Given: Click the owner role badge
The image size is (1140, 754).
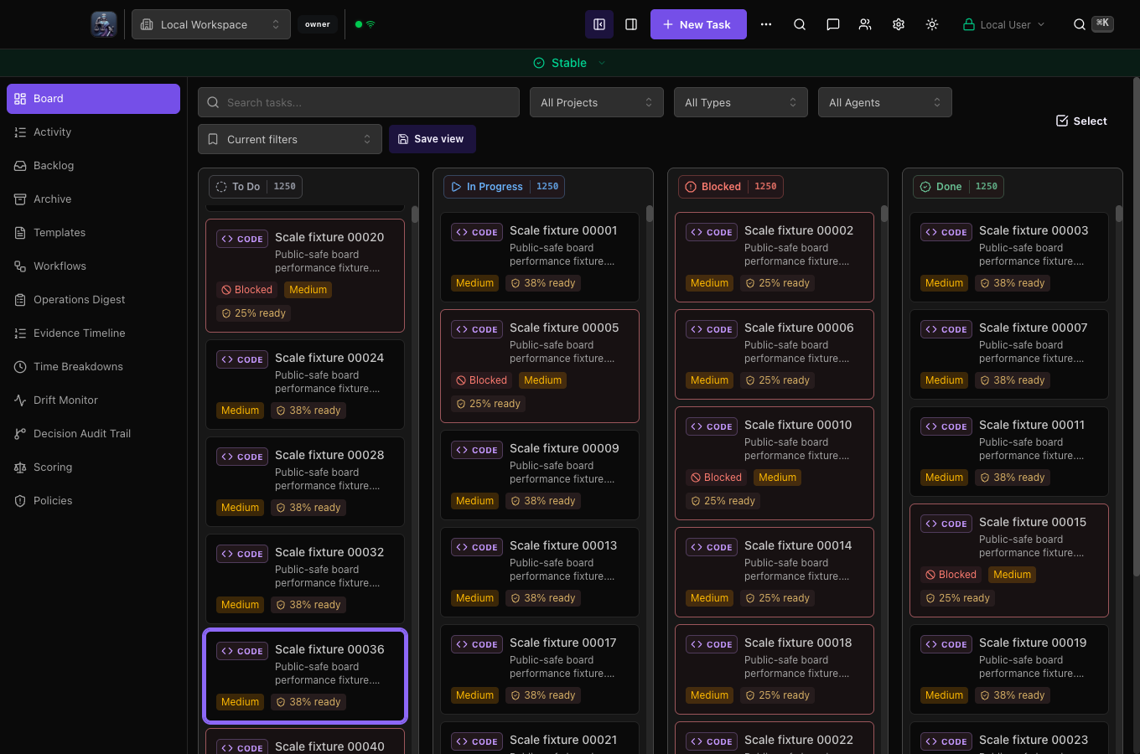Looking at the screenshot, I should pos(318,24).
